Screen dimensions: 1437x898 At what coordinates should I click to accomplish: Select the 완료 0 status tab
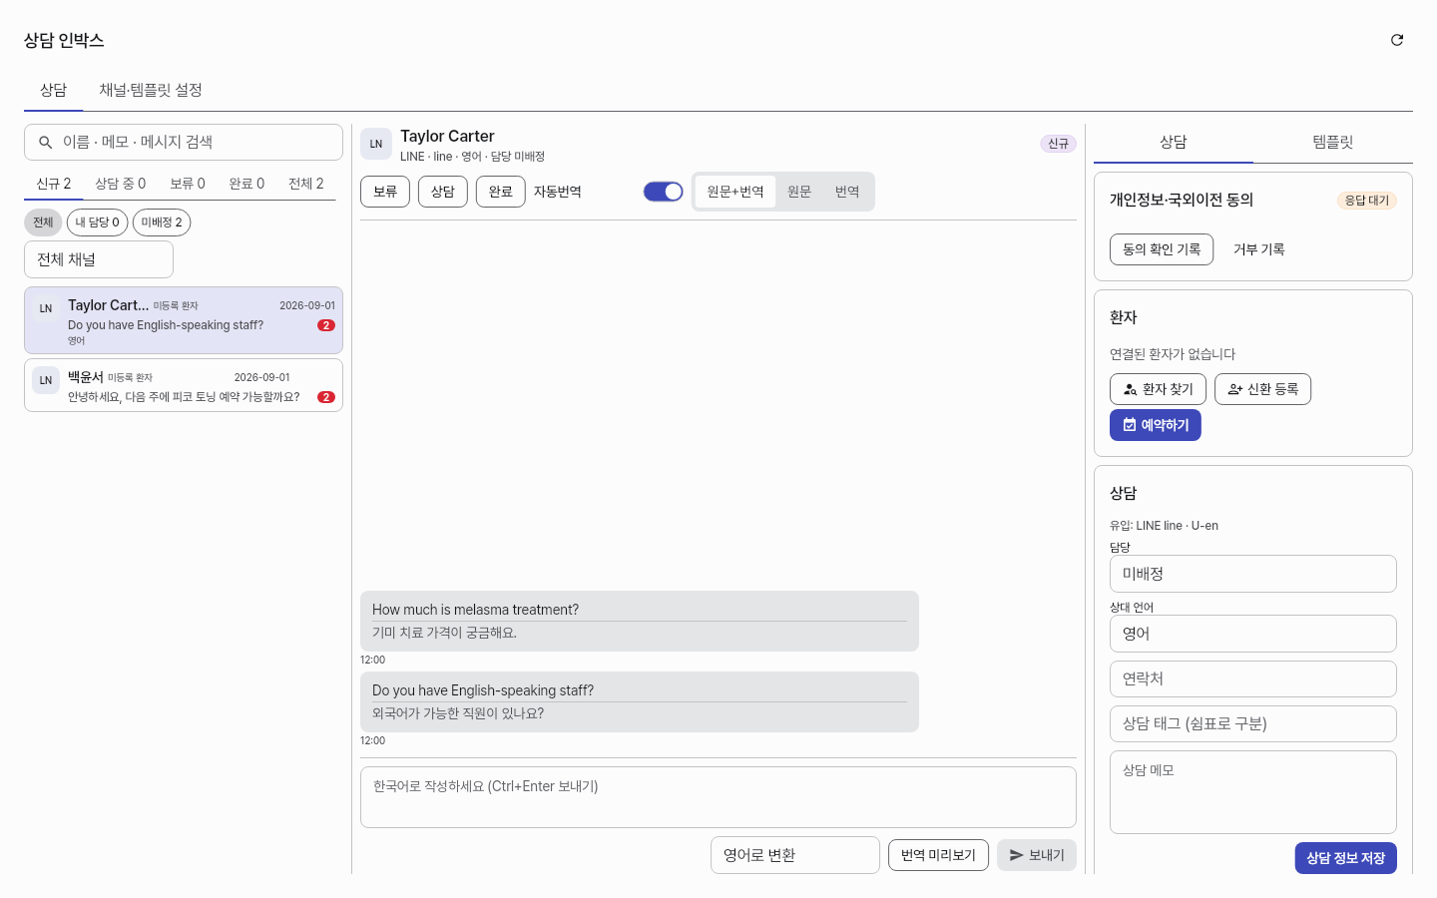point(246,184)
